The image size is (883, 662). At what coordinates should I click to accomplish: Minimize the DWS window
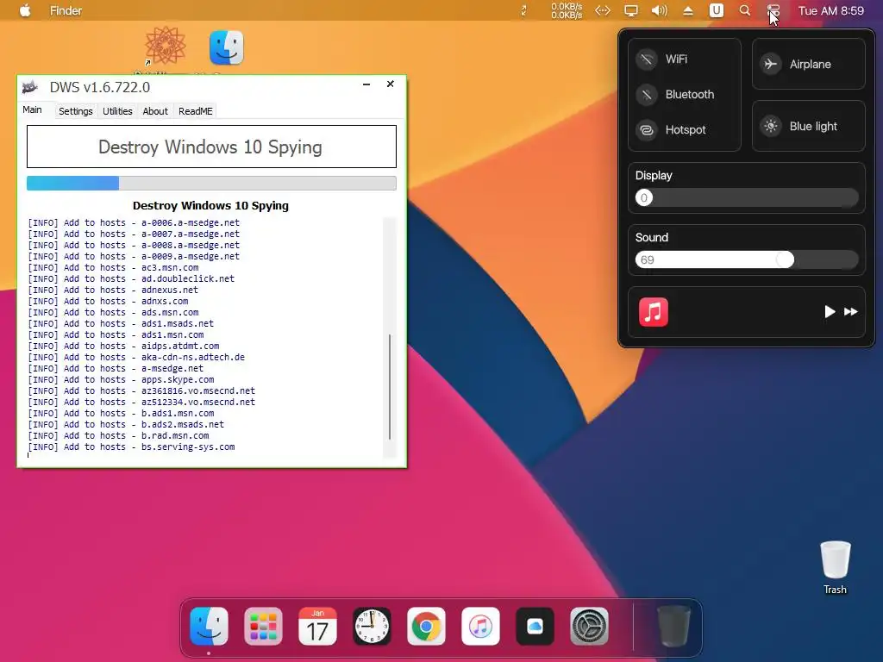(366, 84)
